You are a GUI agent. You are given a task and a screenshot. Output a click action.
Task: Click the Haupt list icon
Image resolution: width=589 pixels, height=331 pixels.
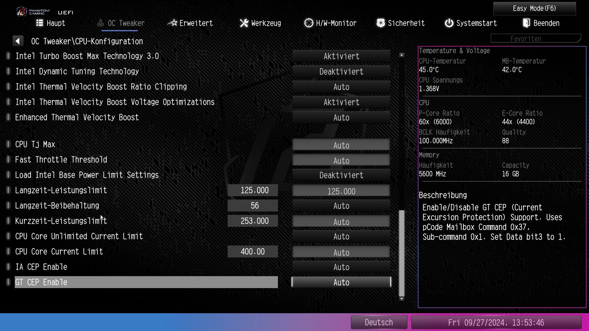pos(39,23)
